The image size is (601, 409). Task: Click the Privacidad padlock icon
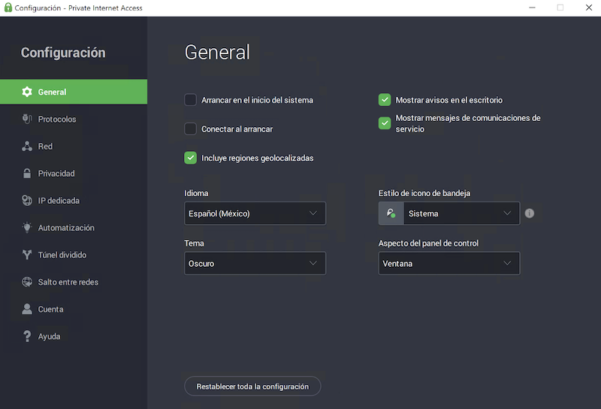27,174
